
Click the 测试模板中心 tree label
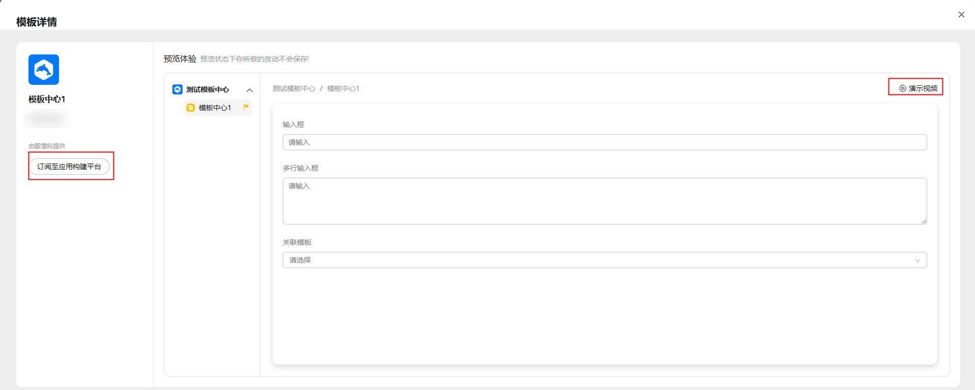point(208,89)
